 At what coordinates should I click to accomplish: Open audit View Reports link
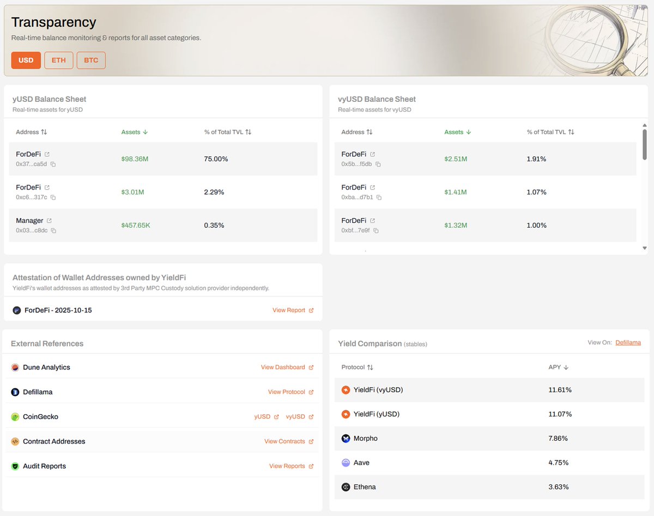pos(292,466)
